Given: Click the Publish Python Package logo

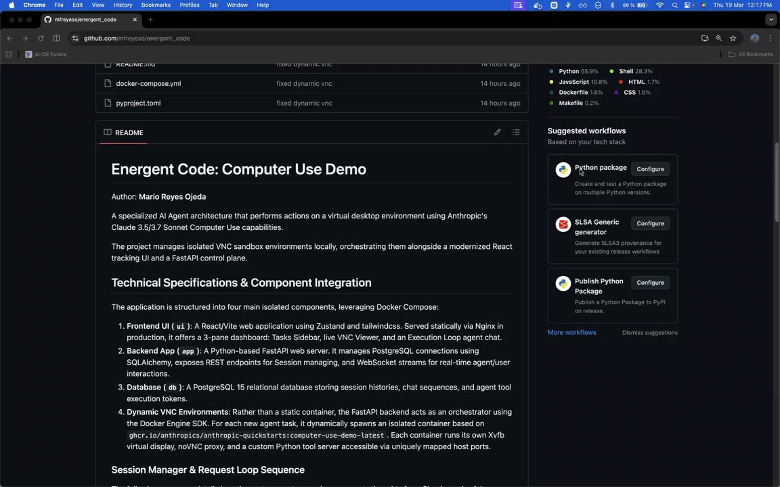Looking at the screenshot, I should [x=563, y=283].
